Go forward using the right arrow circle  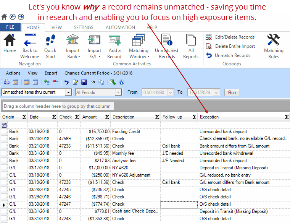pyautogui.click(x=21, y=17)
